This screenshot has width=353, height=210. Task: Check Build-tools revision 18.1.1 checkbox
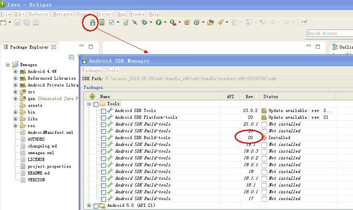pos(104,179)
